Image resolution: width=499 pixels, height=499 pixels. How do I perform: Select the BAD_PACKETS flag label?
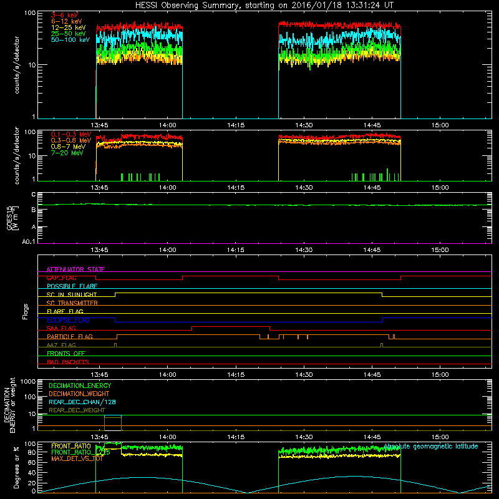coord(68,362)
